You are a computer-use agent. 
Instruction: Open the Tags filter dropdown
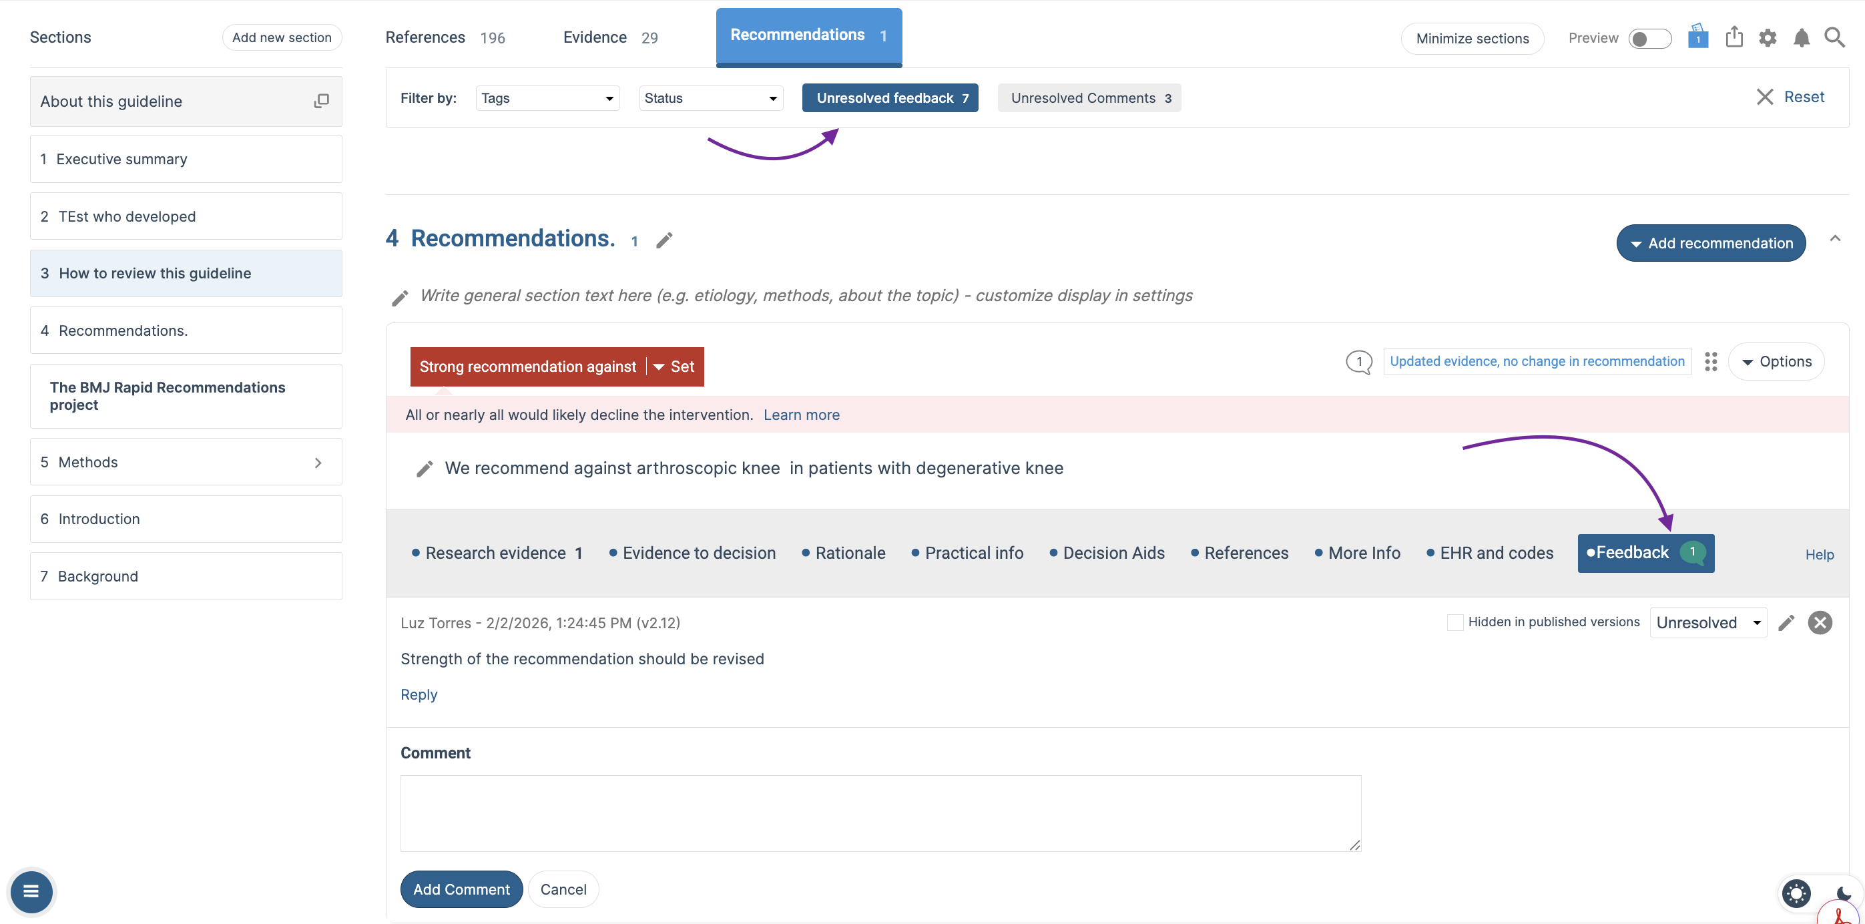pos(547,97)
